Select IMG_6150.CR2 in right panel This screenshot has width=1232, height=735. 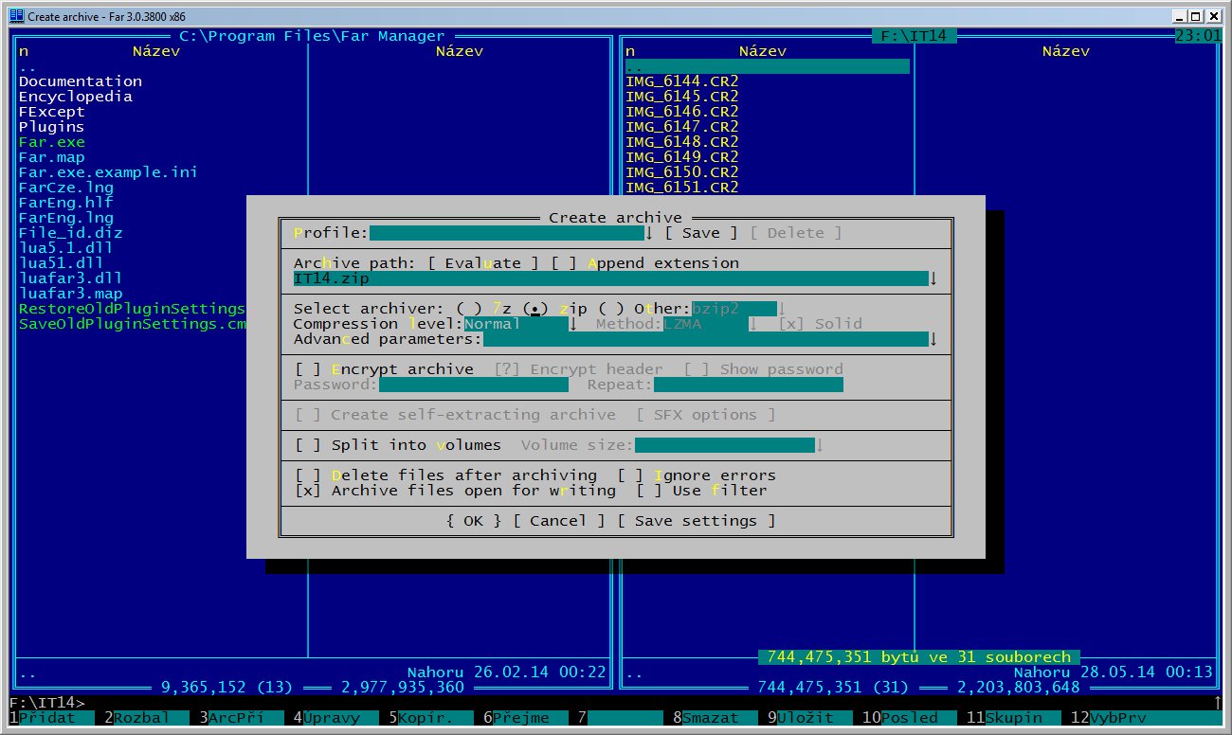[682, 172]
